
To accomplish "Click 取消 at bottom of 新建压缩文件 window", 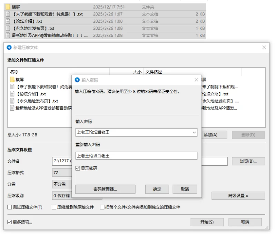I will pyautogui.click(x=245, y=222).
